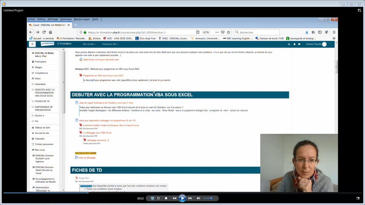
Task: Open BBC Learning English bookmark
Action: (238, 38)
